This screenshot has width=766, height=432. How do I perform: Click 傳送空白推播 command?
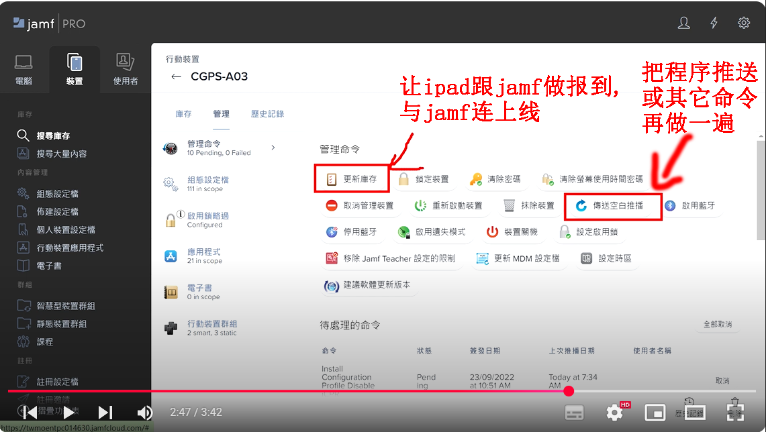click(x=611, y=205)
